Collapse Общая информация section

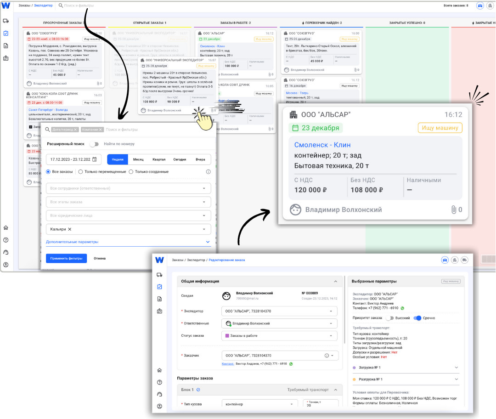point(336,281)
